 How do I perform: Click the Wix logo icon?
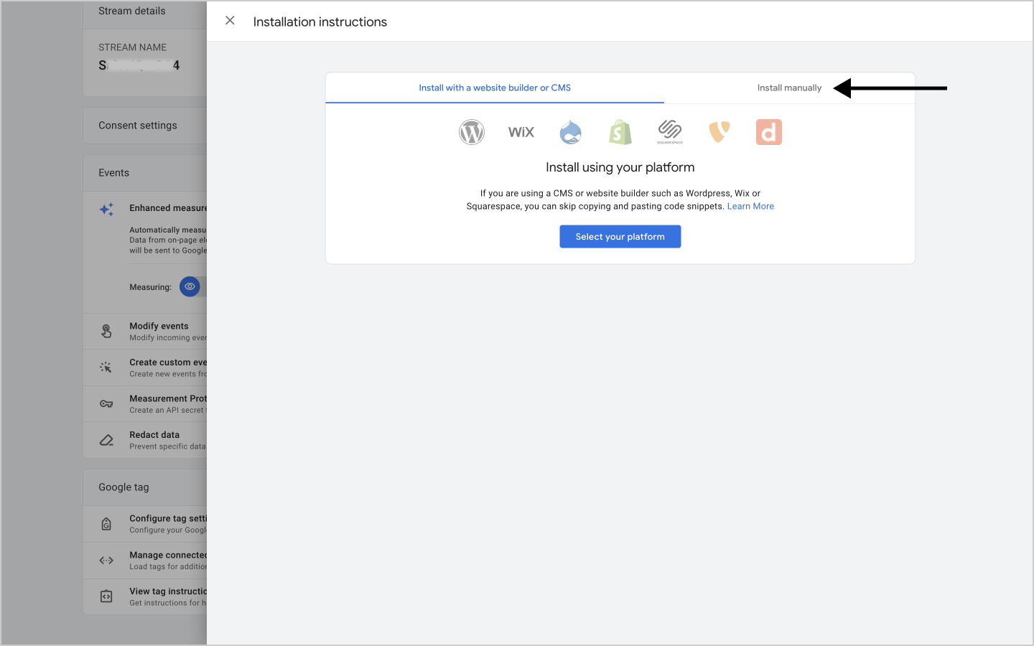tap(521, 132)
